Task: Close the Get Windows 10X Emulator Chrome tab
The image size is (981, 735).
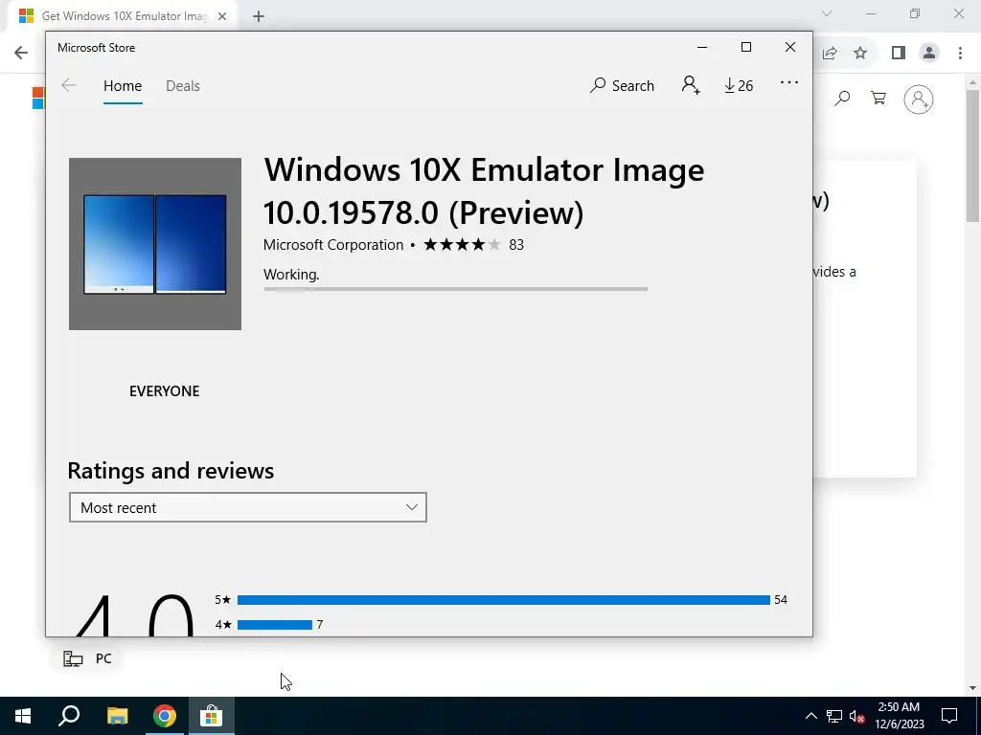Action: tap(222, 16)
